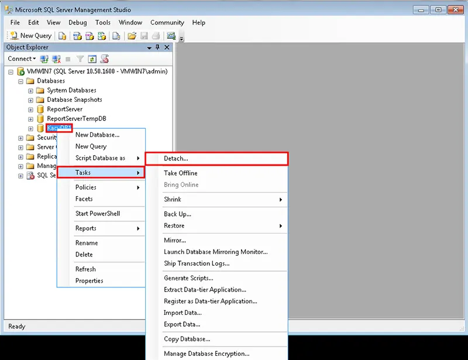Image resolution: width=468 pixels, height=360 pixels.
Task: Open Script Database as submenu
Action: point(101,158)
